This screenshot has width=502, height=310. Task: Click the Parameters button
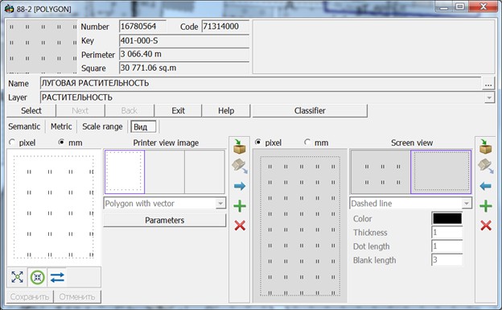coord(165,221)
